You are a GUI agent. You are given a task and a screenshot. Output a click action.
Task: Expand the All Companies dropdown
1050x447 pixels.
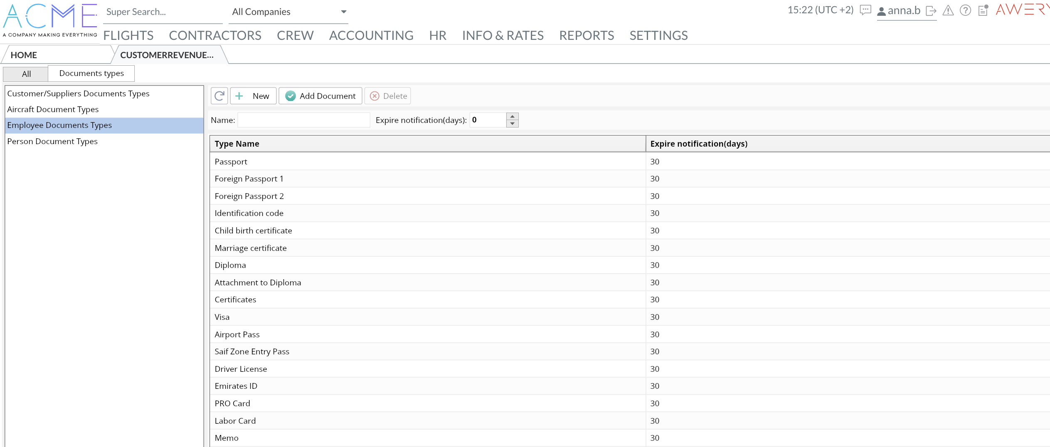(x=343, y=12)
